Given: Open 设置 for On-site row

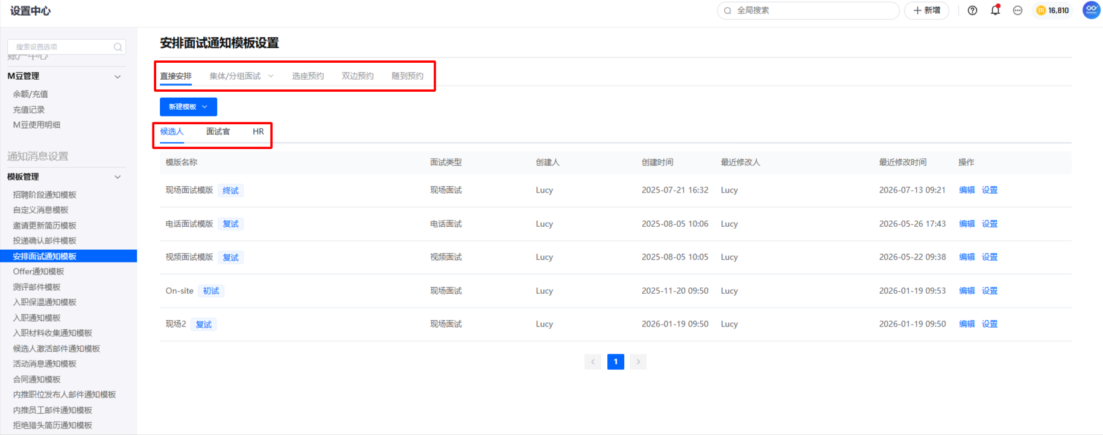Looking at the screenshot, I should (990, 291).
